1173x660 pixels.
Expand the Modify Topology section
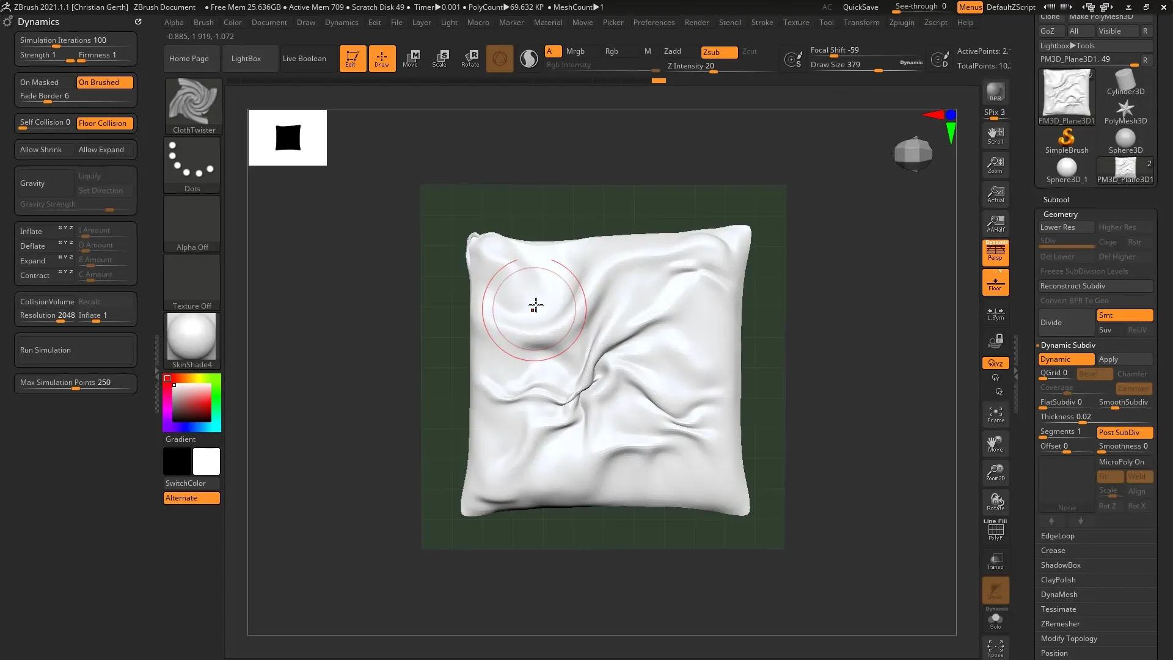tap(1069, 639)
